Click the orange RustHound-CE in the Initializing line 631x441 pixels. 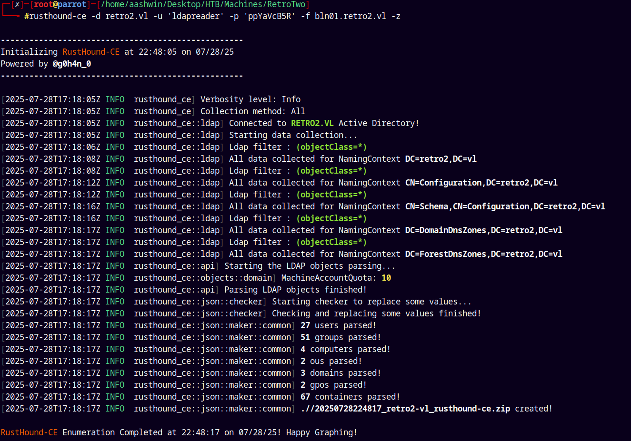[91, 52]
